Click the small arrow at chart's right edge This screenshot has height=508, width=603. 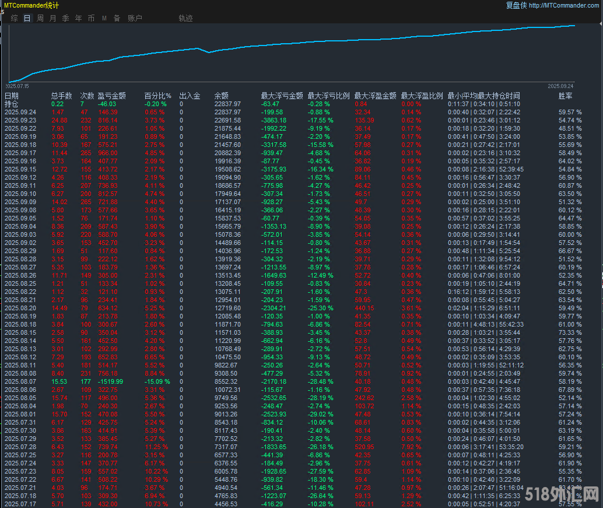tap(600, 24)
